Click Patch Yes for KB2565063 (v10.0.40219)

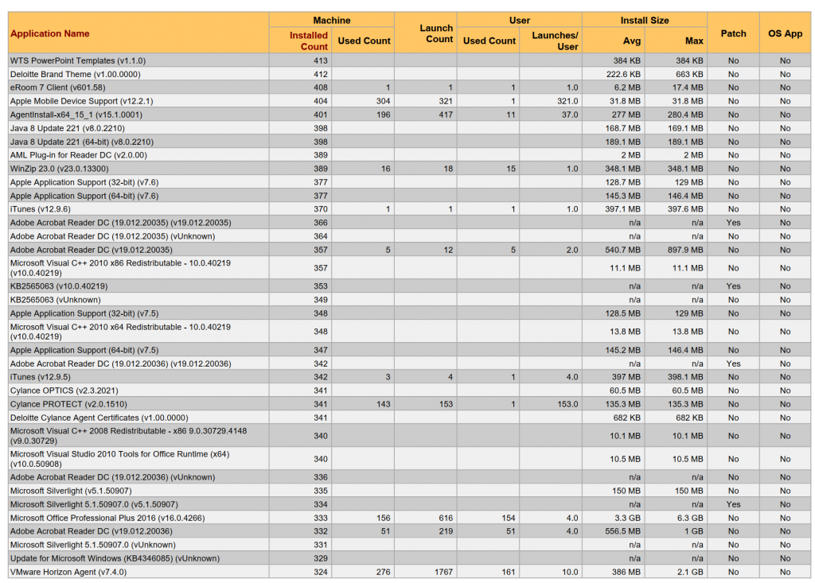pyautogui.click(x=733, y=286)
